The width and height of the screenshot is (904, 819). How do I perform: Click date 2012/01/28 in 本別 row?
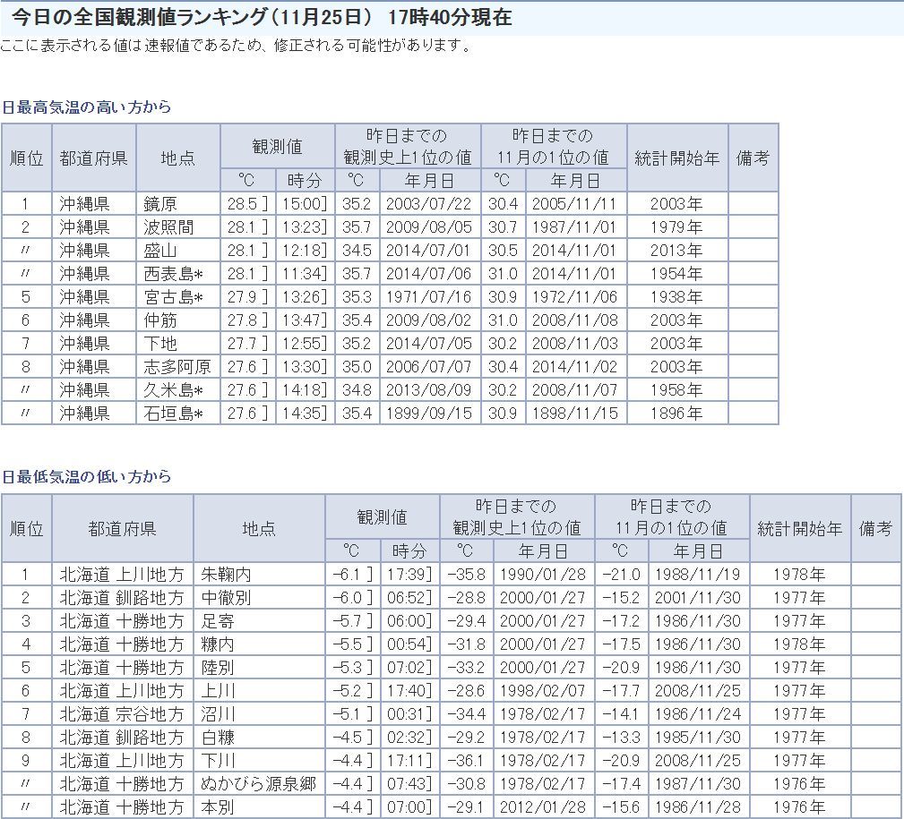point(543,807)
